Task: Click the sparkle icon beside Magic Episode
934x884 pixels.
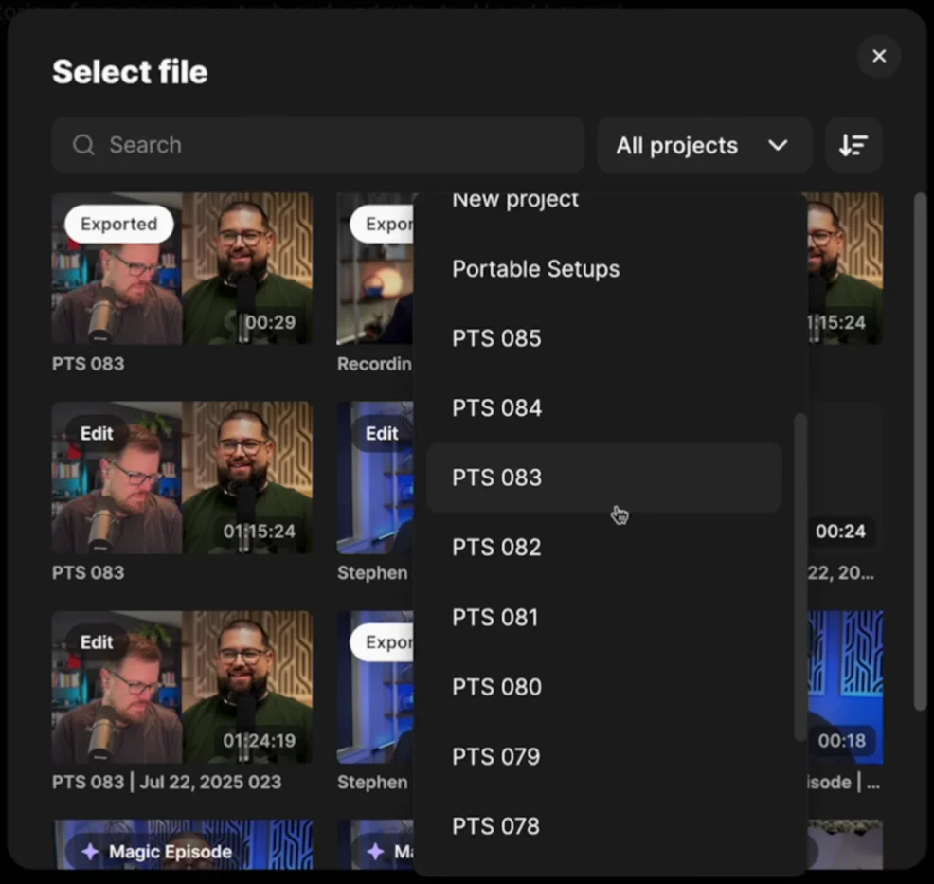Action: click(90, 852)
